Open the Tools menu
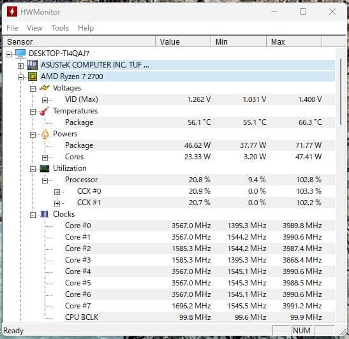The width and height of the screenshot is (349, 339). coord(60,28)
